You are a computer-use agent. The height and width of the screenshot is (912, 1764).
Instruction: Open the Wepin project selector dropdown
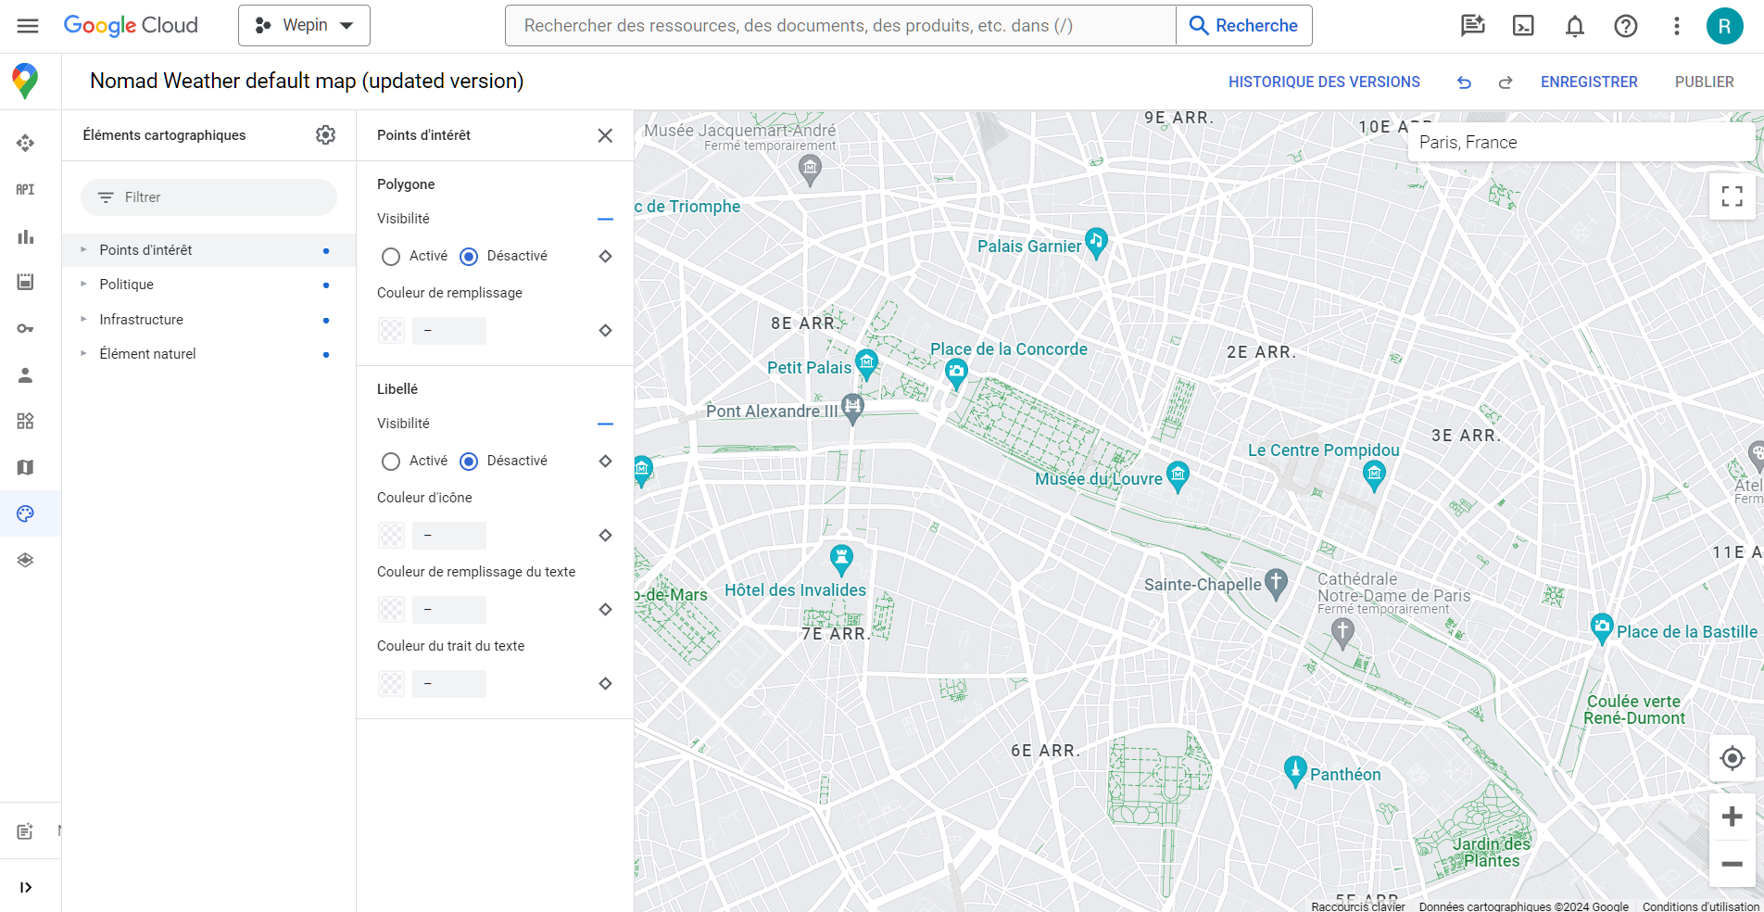(x=304, y=26)
